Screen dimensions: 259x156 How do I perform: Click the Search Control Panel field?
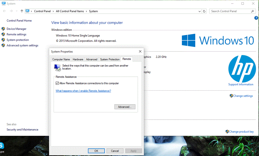coord(232,11)
